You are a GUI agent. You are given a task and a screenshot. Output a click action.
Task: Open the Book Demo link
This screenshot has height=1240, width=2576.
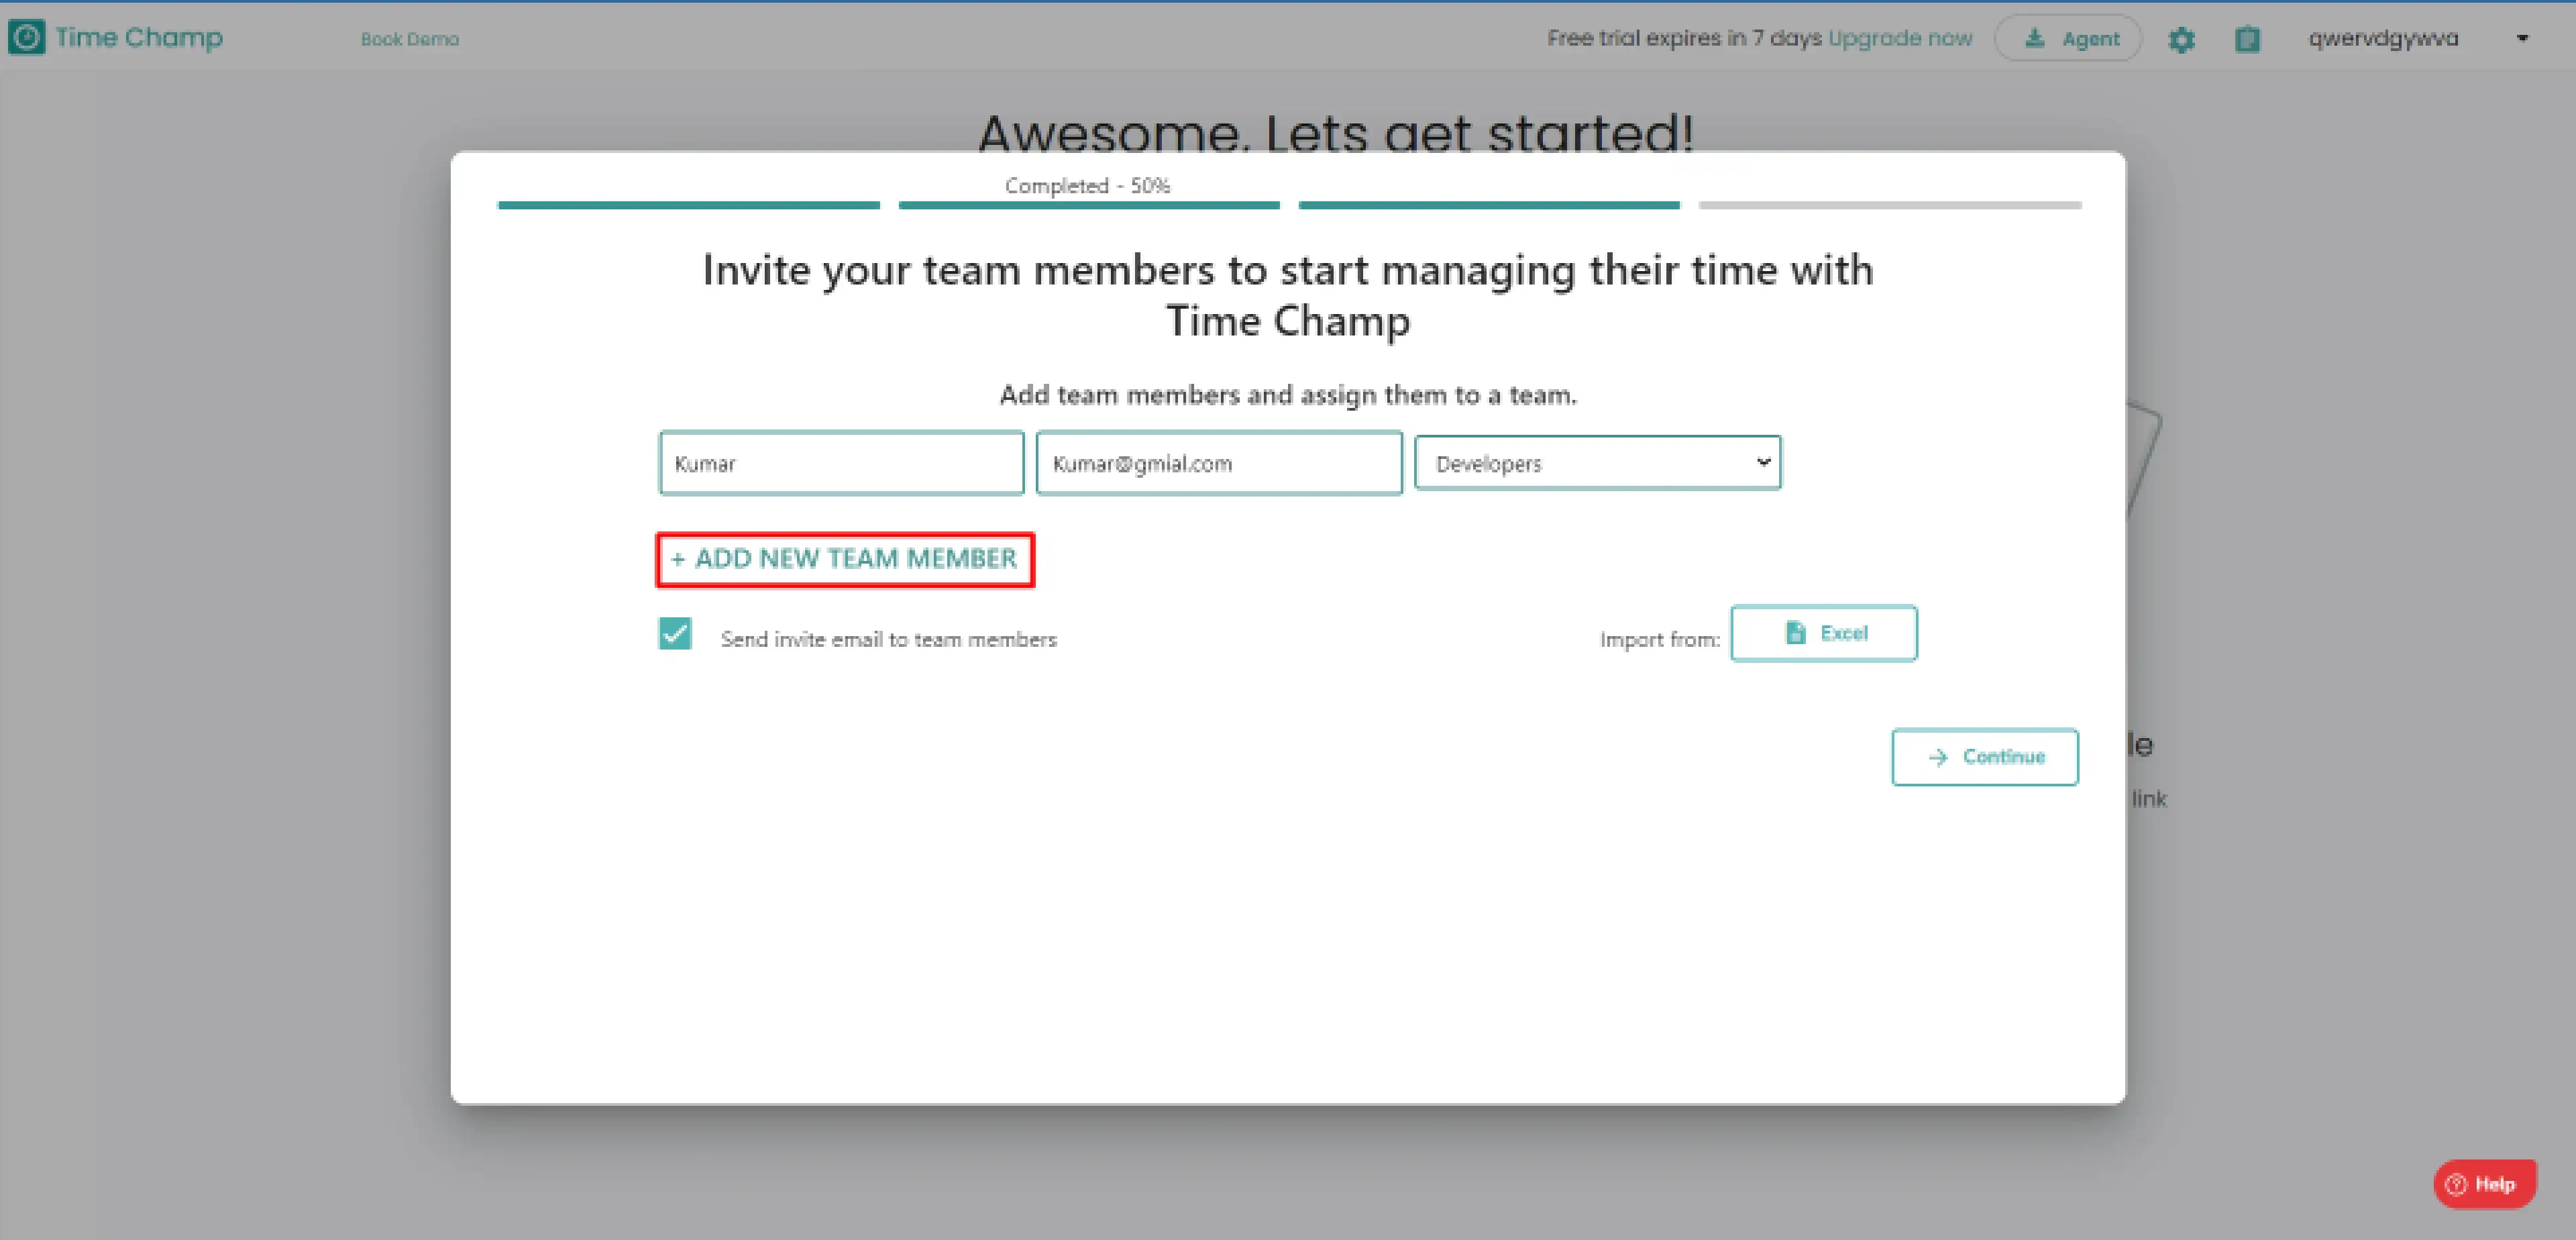(x=410, y=39)
